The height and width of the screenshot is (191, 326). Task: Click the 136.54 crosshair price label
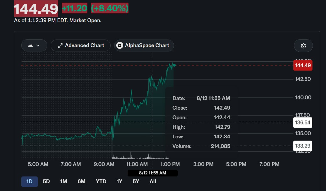pyautogui.click(x=302, y=122)
